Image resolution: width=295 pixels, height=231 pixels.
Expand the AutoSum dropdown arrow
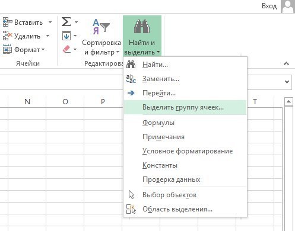[x=76, y=22]
